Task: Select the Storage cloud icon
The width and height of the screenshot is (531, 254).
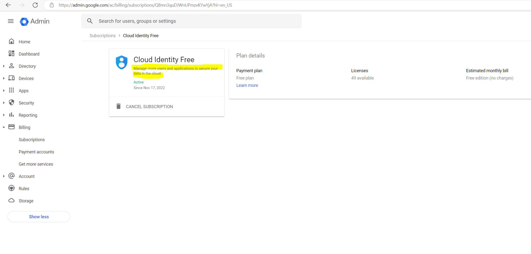Action: point(11,201)
